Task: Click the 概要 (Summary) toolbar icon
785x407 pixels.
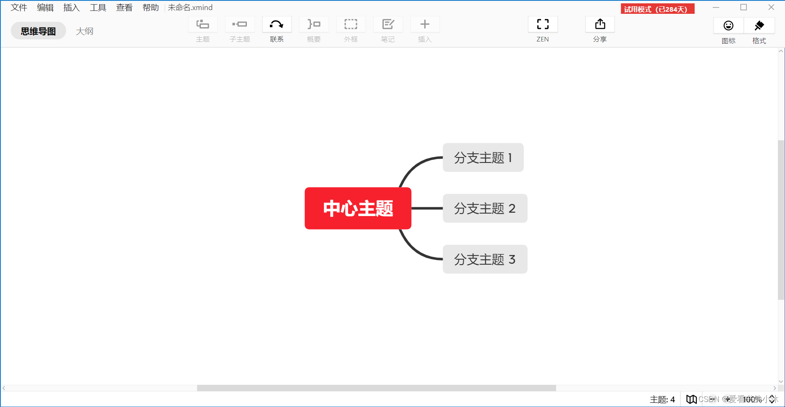Action: pyautogui.click(x=314, y=24)
